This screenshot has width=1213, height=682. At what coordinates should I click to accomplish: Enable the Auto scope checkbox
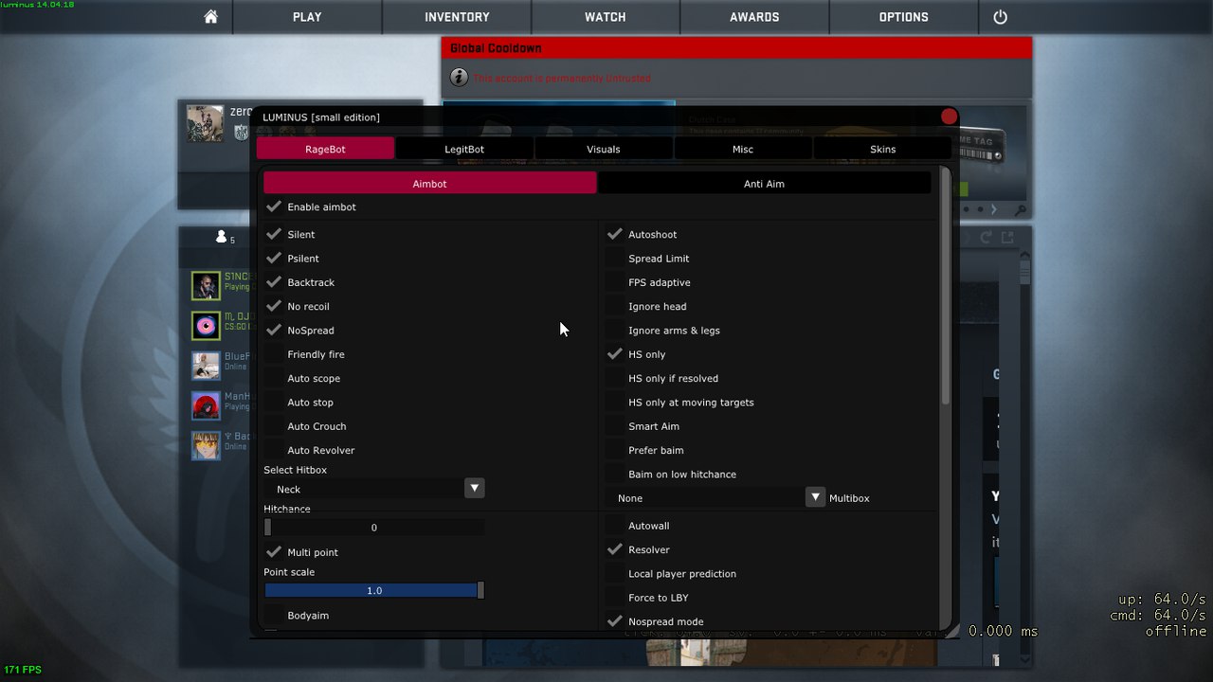click(x=274, y=378)
